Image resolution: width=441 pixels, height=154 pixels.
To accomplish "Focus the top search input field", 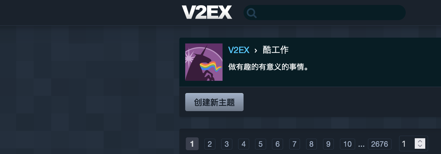I will 324,13.
